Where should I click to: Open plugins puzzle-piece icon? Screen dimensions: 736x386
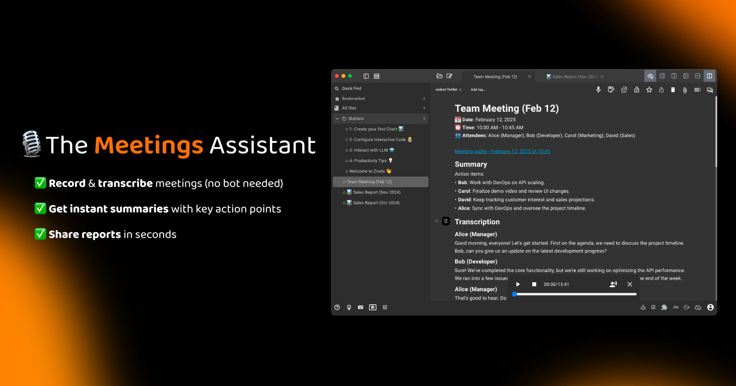tap(664, 307)
